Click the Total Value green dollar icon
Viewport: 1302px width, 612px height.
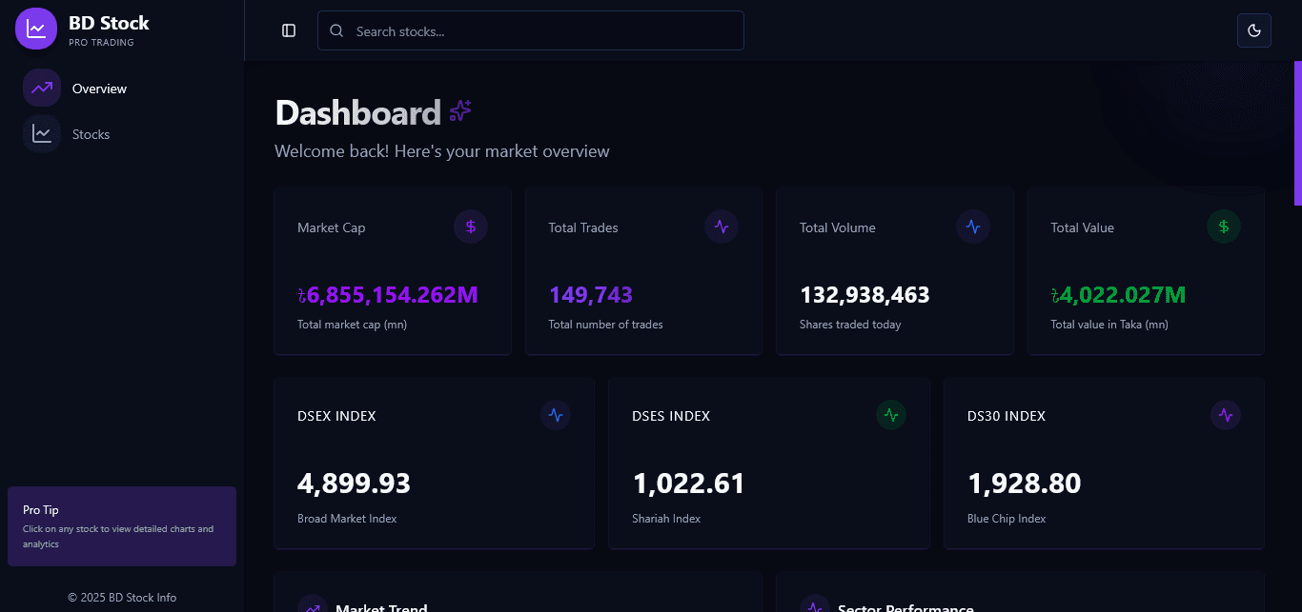click(1224, 227)
